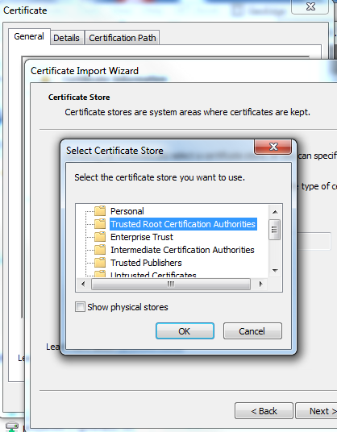This screenshot has height=432, width=337.
Task: Go Back in Certificate Import Wizard
Action: 264,411
